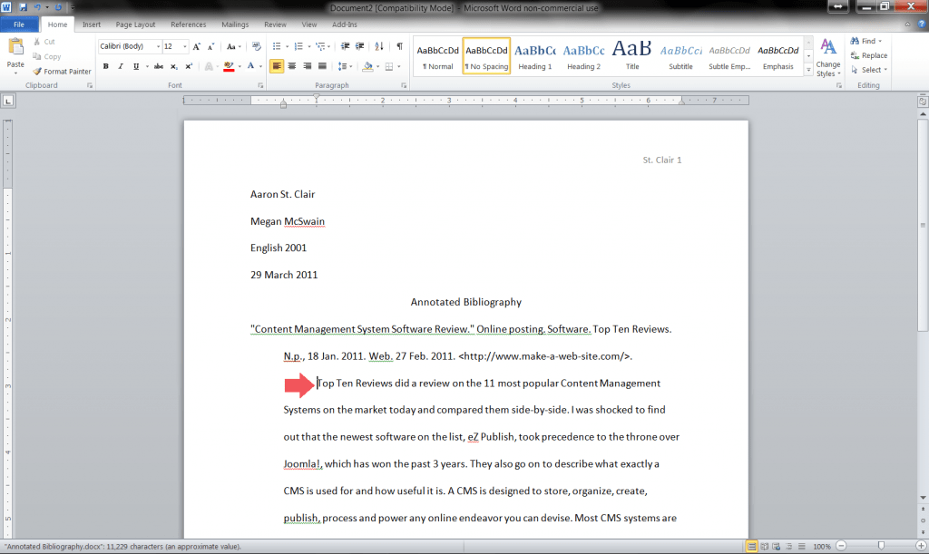
Task: Switch to Web Layout view in the status bar
Action: [x=777, y=547]
